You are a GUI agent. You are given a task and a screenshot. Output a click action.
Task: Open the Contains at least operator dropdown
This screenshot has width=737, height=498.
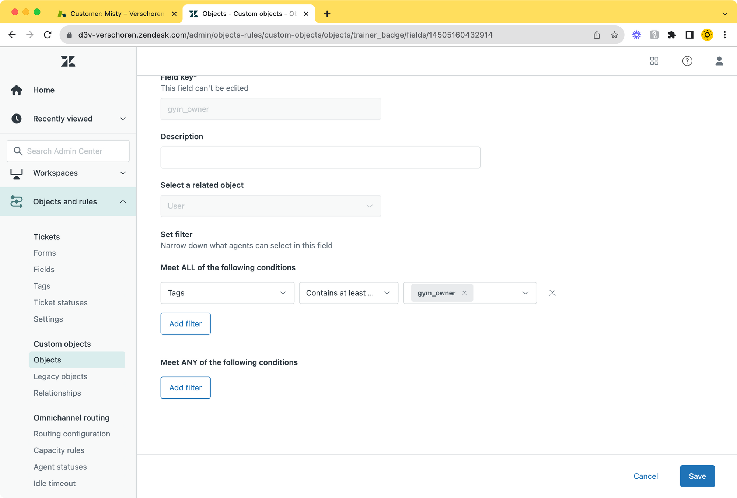click(x=348, y=293)
